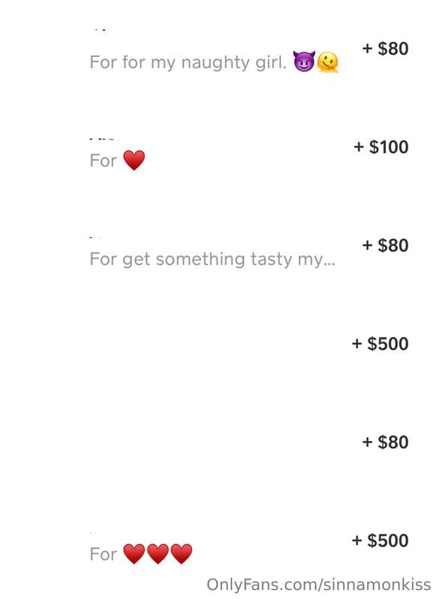Click the 'For' text beside single heart

103,160
